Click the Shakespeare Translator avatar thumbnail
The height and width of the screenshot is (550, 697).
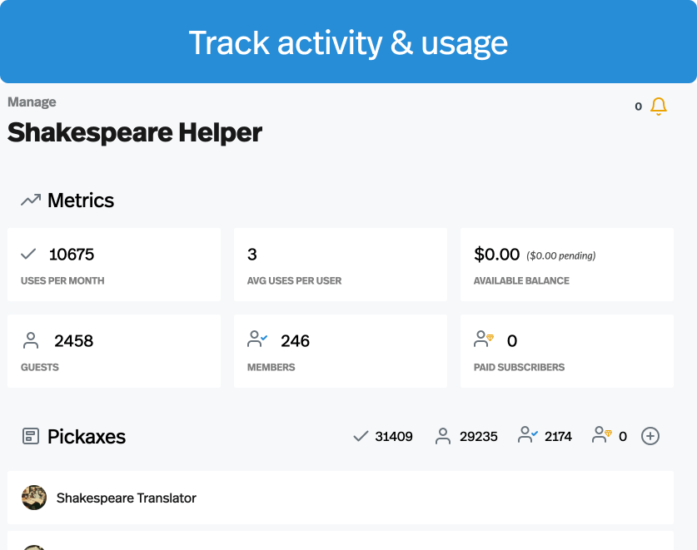point(34,498)
